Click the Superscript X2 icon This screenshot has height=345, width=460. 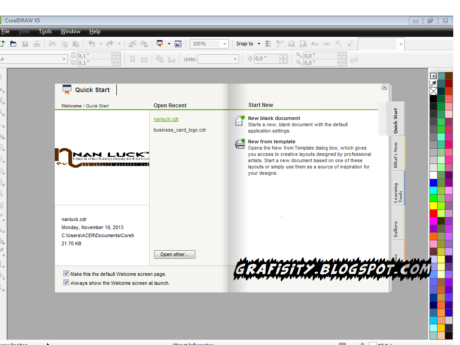coord(349,44)
